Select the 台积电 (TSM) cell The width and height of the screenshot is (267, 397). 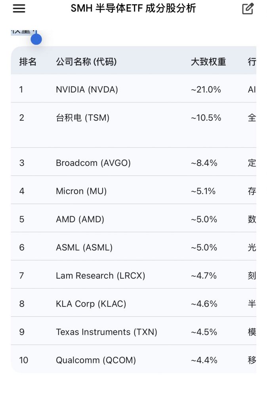click(83, 118)
